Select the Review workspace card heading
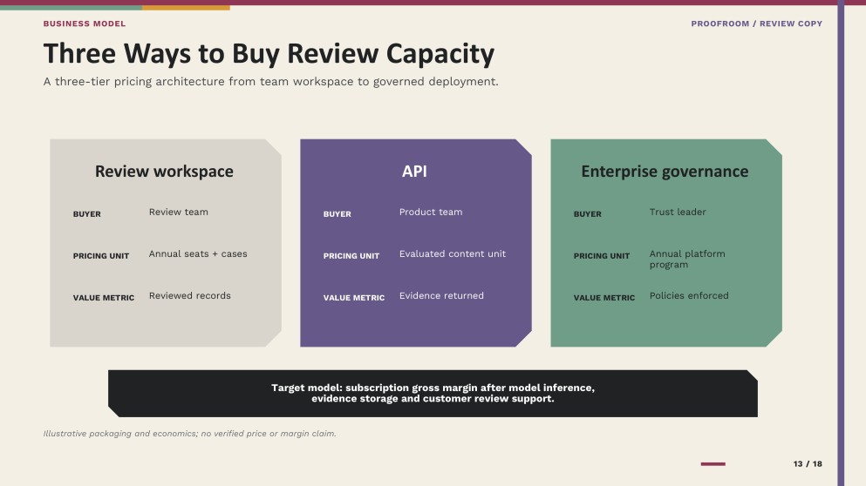Screen dimensions: 866x486 click(164, 171)
